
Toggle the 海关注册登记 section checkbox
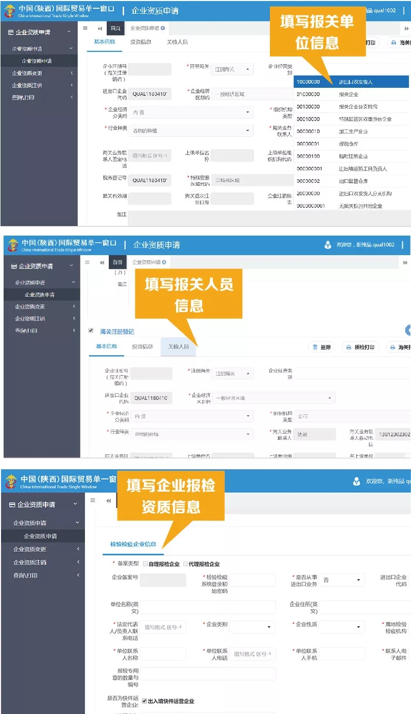click(x=91, y=331)
